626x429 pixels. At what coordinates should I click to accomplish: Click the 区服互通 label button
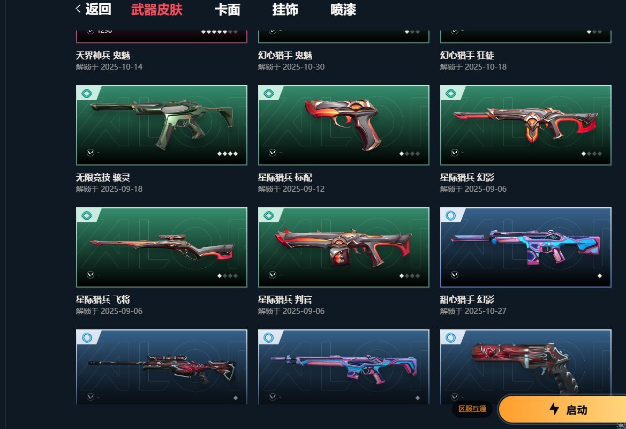pyautogui.click(x=472, y=409)
